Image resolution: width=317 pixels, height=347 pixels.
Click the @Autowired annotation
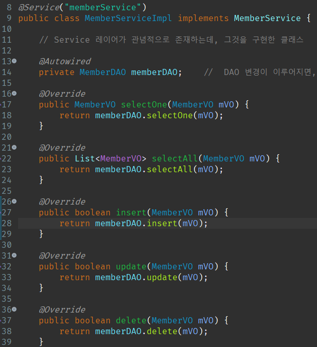(x=65, y=62)
